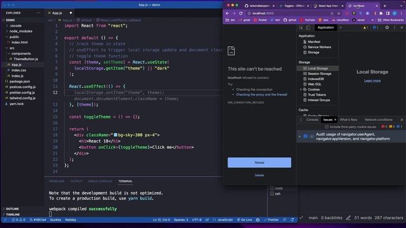
Task: Switch to the DEBUG CONSOLE tab
Action: (x=100, y=181)
